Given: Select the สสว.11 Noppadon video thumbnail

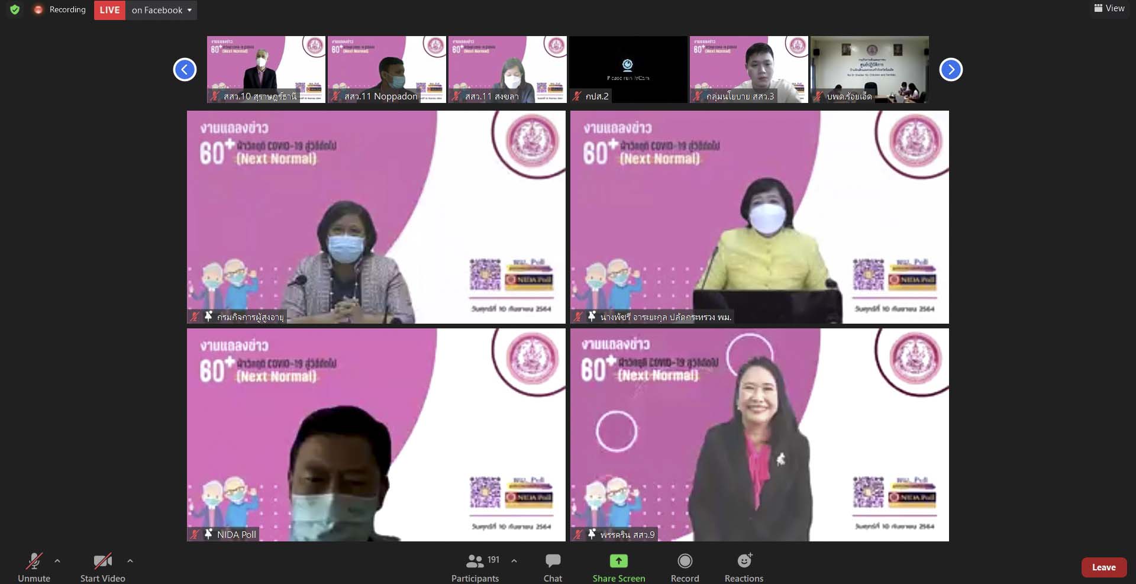Looking at the screenshot, I should 387,69.
